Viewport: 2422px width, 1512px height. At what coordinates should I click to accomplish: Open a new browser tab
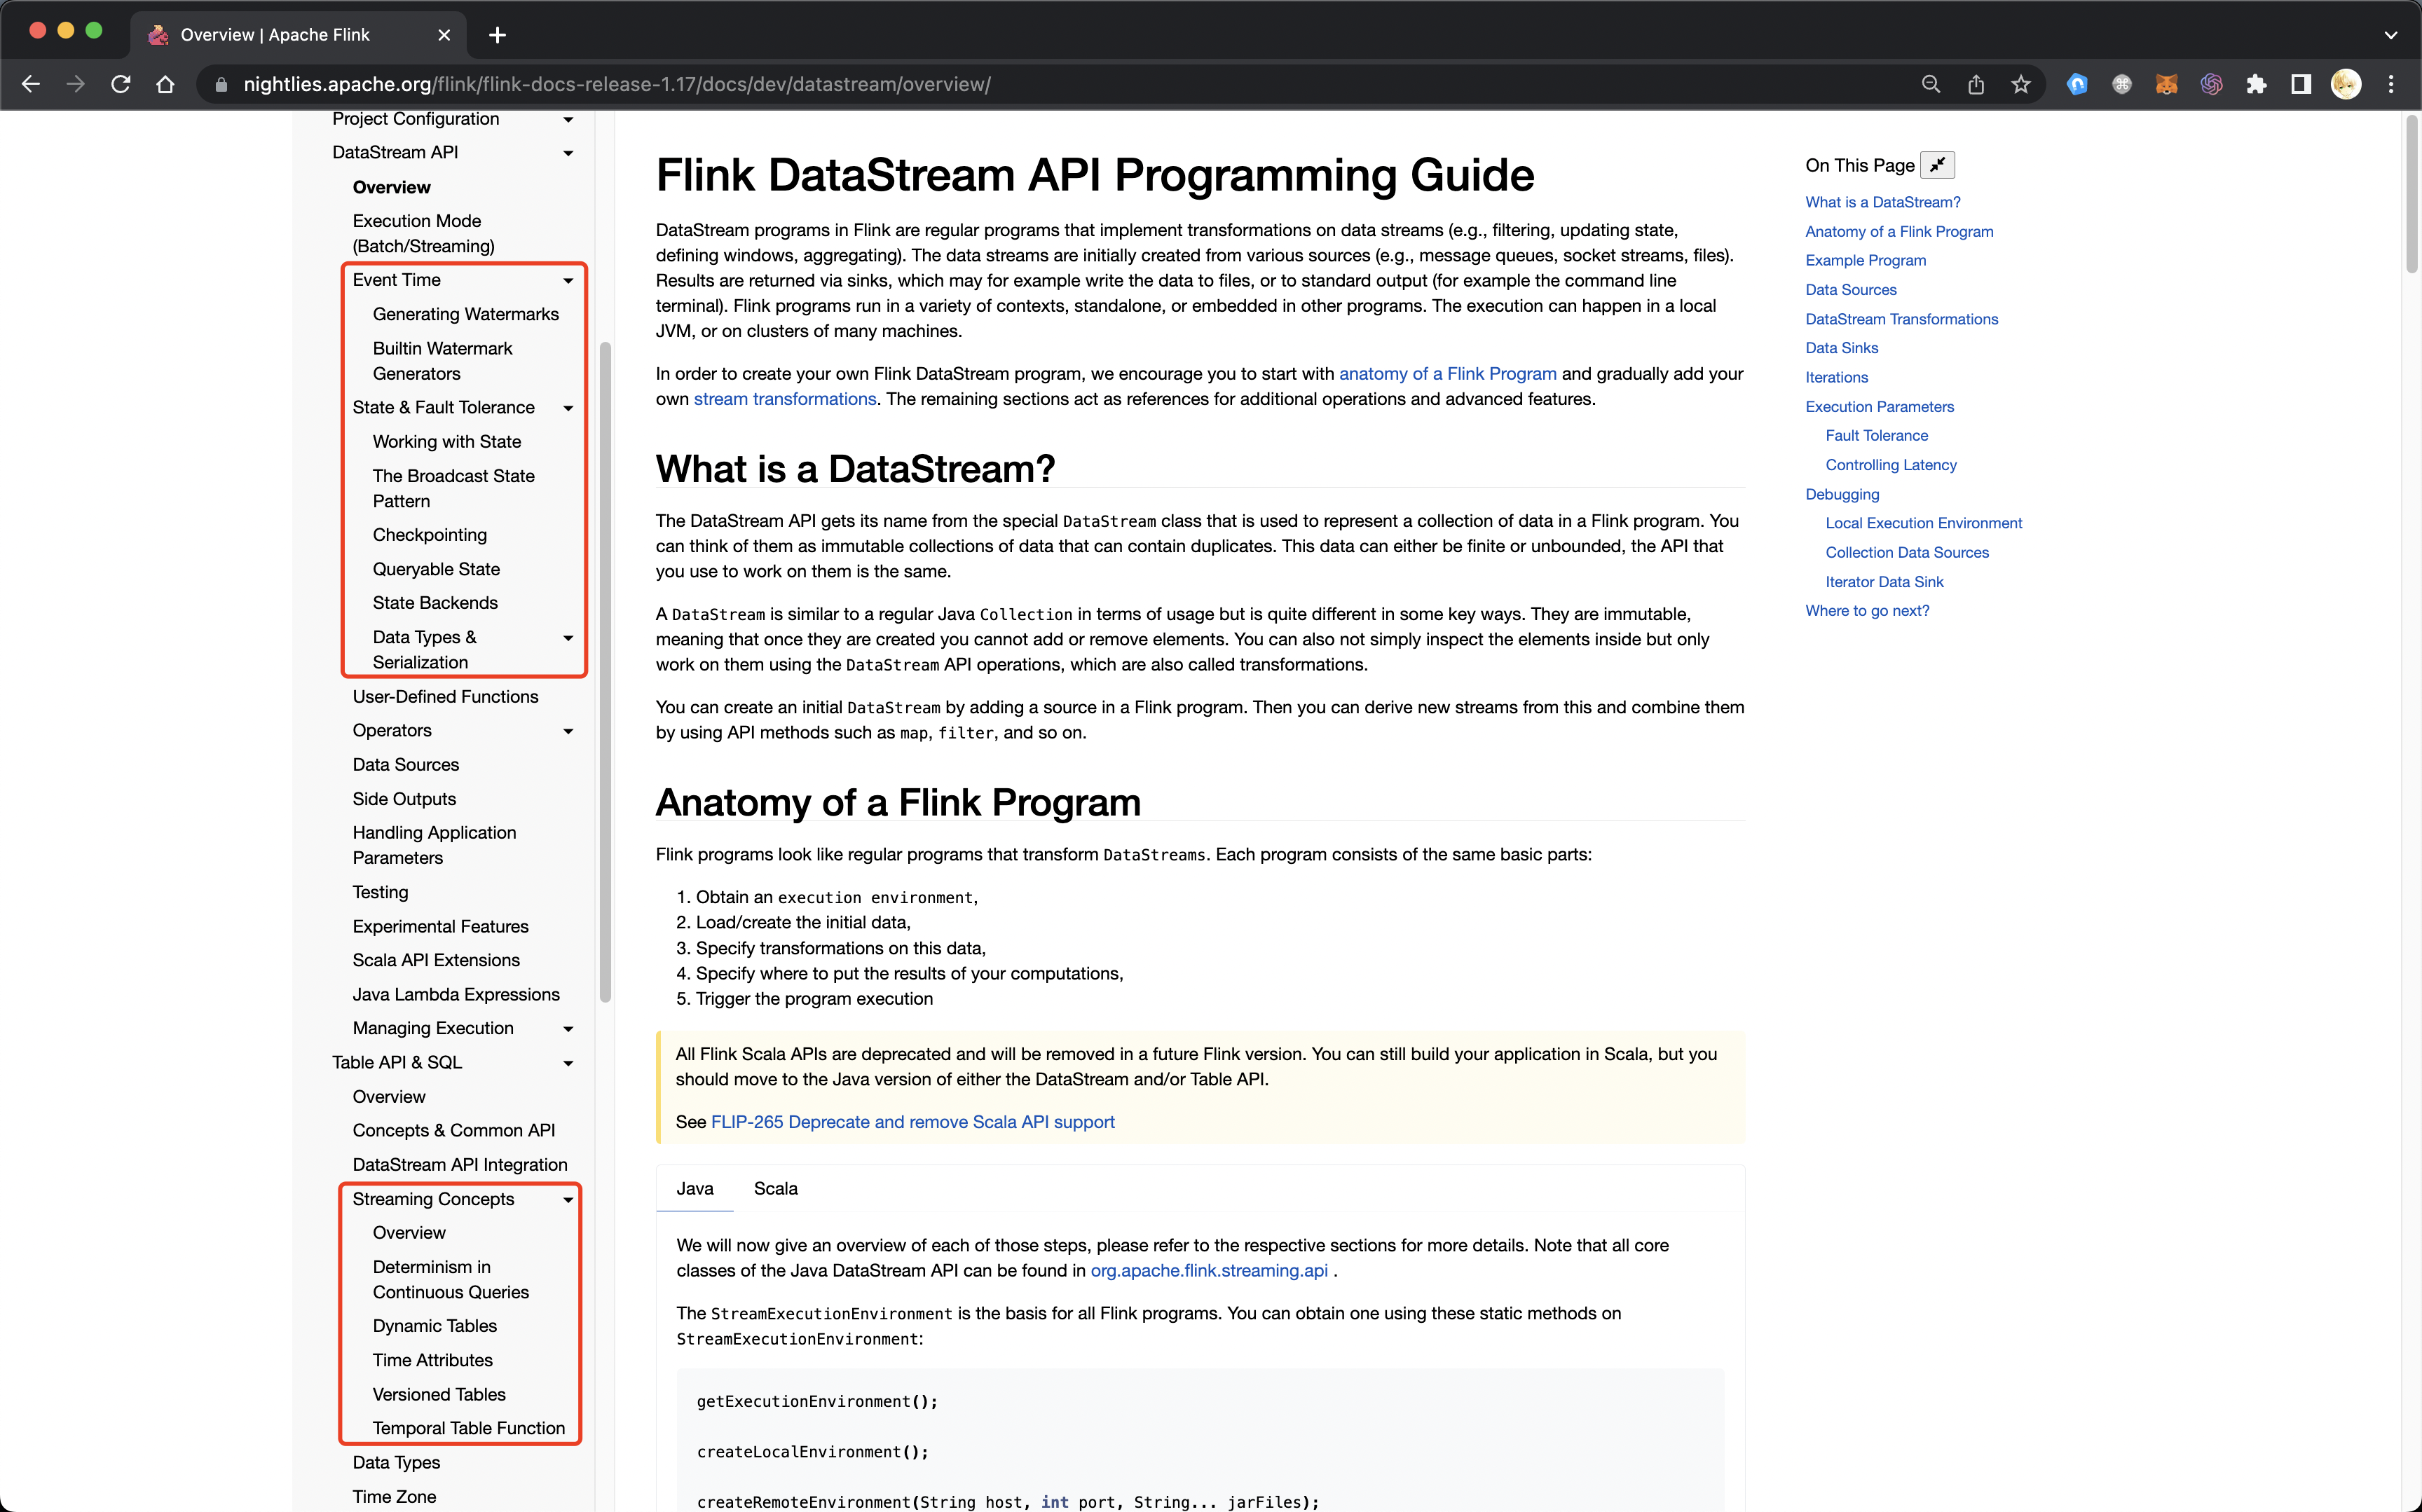click(x=497, y=35)
